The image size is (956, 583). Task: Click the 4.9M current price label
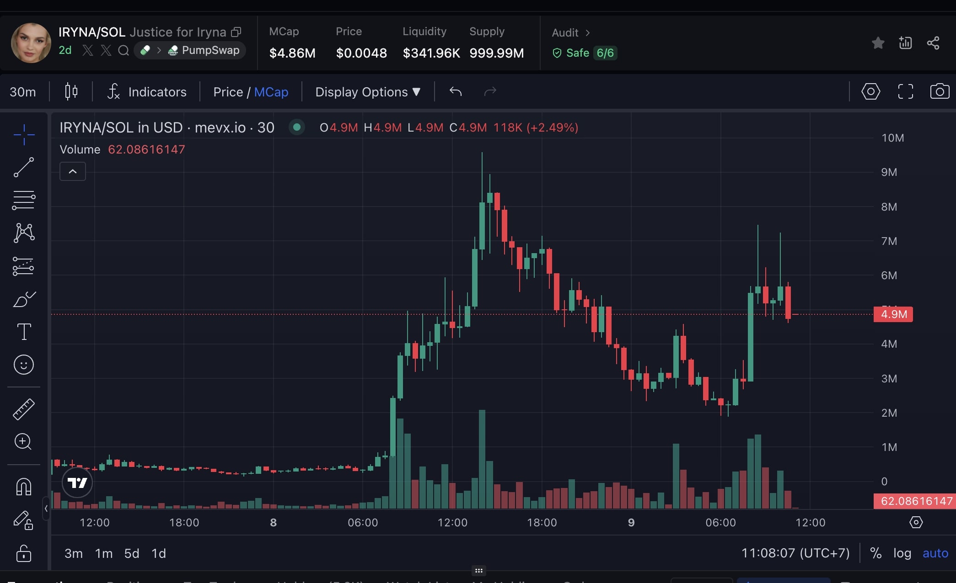pos(893,314)
